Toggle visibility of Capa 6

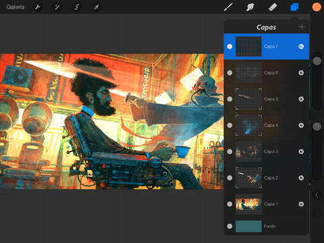[x=230, y=73]
